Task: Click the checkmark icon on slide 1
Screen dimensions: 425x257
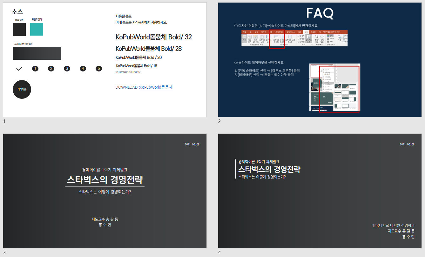Action: [x=19, y=68]
